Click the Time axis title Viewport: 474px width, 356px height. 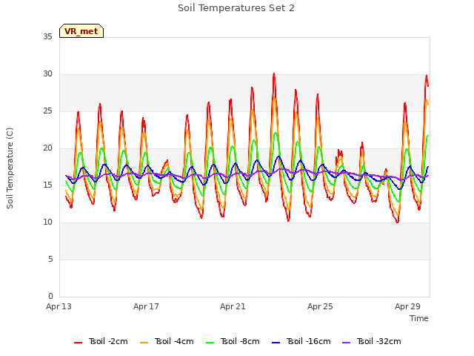click(419, 318)
